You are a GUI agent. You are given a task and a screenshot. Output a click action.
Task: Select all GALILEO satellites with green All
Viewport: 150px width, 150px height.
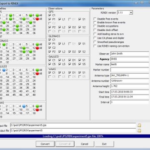point(37,70)
